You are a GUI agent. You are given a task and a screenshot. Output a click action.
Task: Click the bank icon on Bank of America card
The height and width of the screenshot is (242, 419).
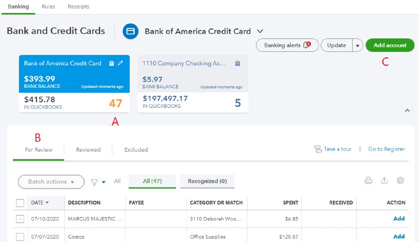pos(111,63)
